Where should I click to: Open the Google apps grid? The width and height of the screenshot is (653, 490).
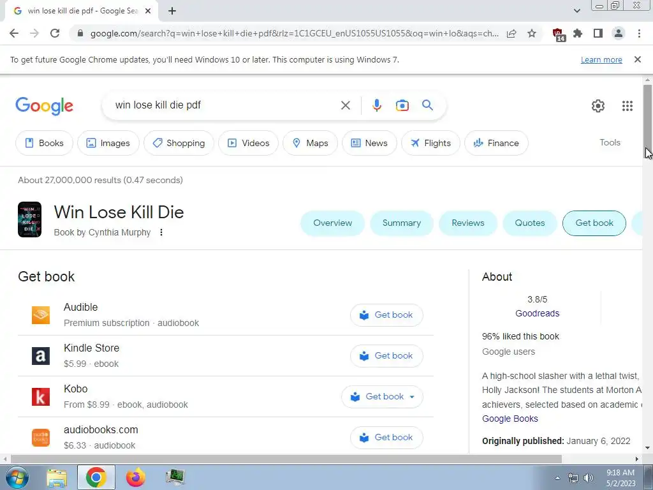627,106
